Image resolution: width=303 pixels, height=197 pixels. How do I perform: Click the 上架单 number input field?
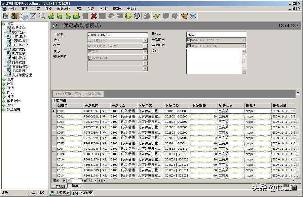[118, 35]
